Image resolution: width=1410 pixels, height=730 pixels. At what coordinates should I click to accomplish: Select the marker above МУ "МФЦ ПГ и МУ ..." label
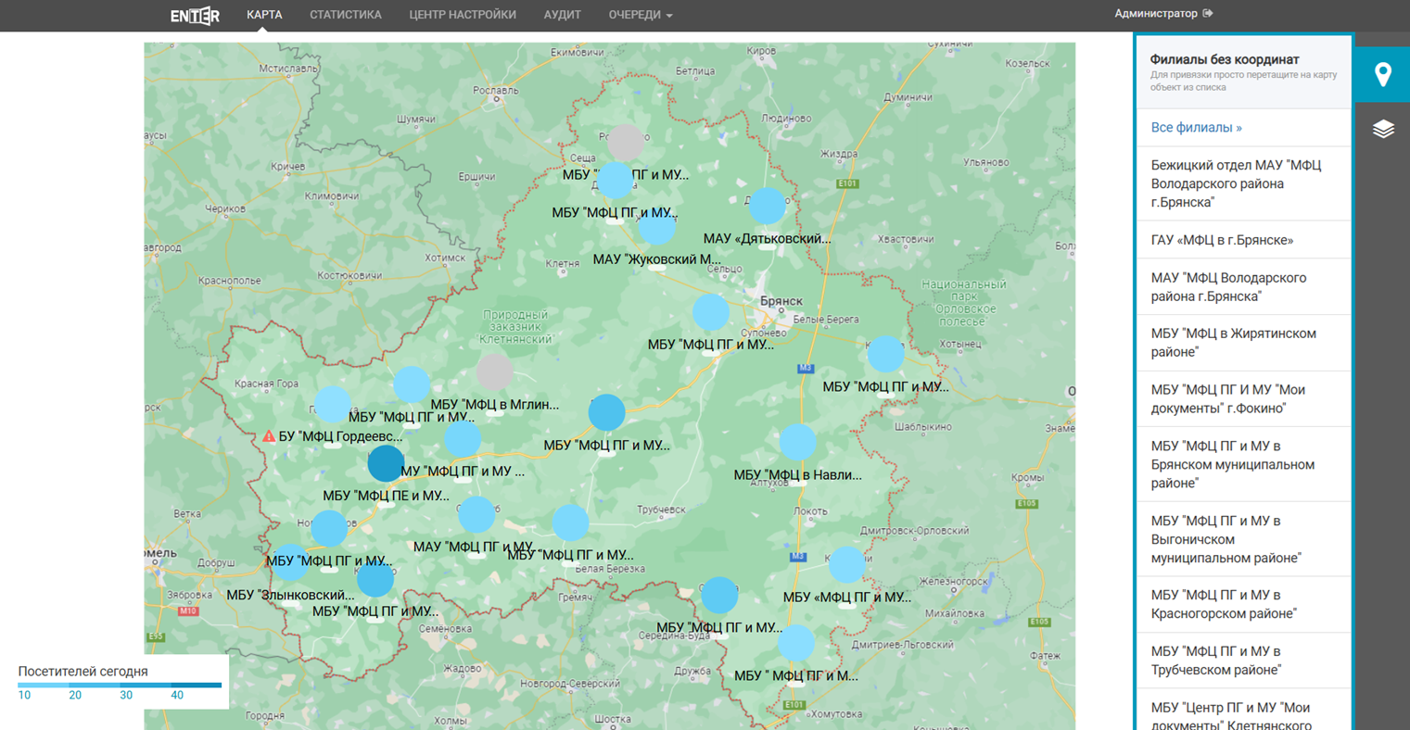coord(462,438)
